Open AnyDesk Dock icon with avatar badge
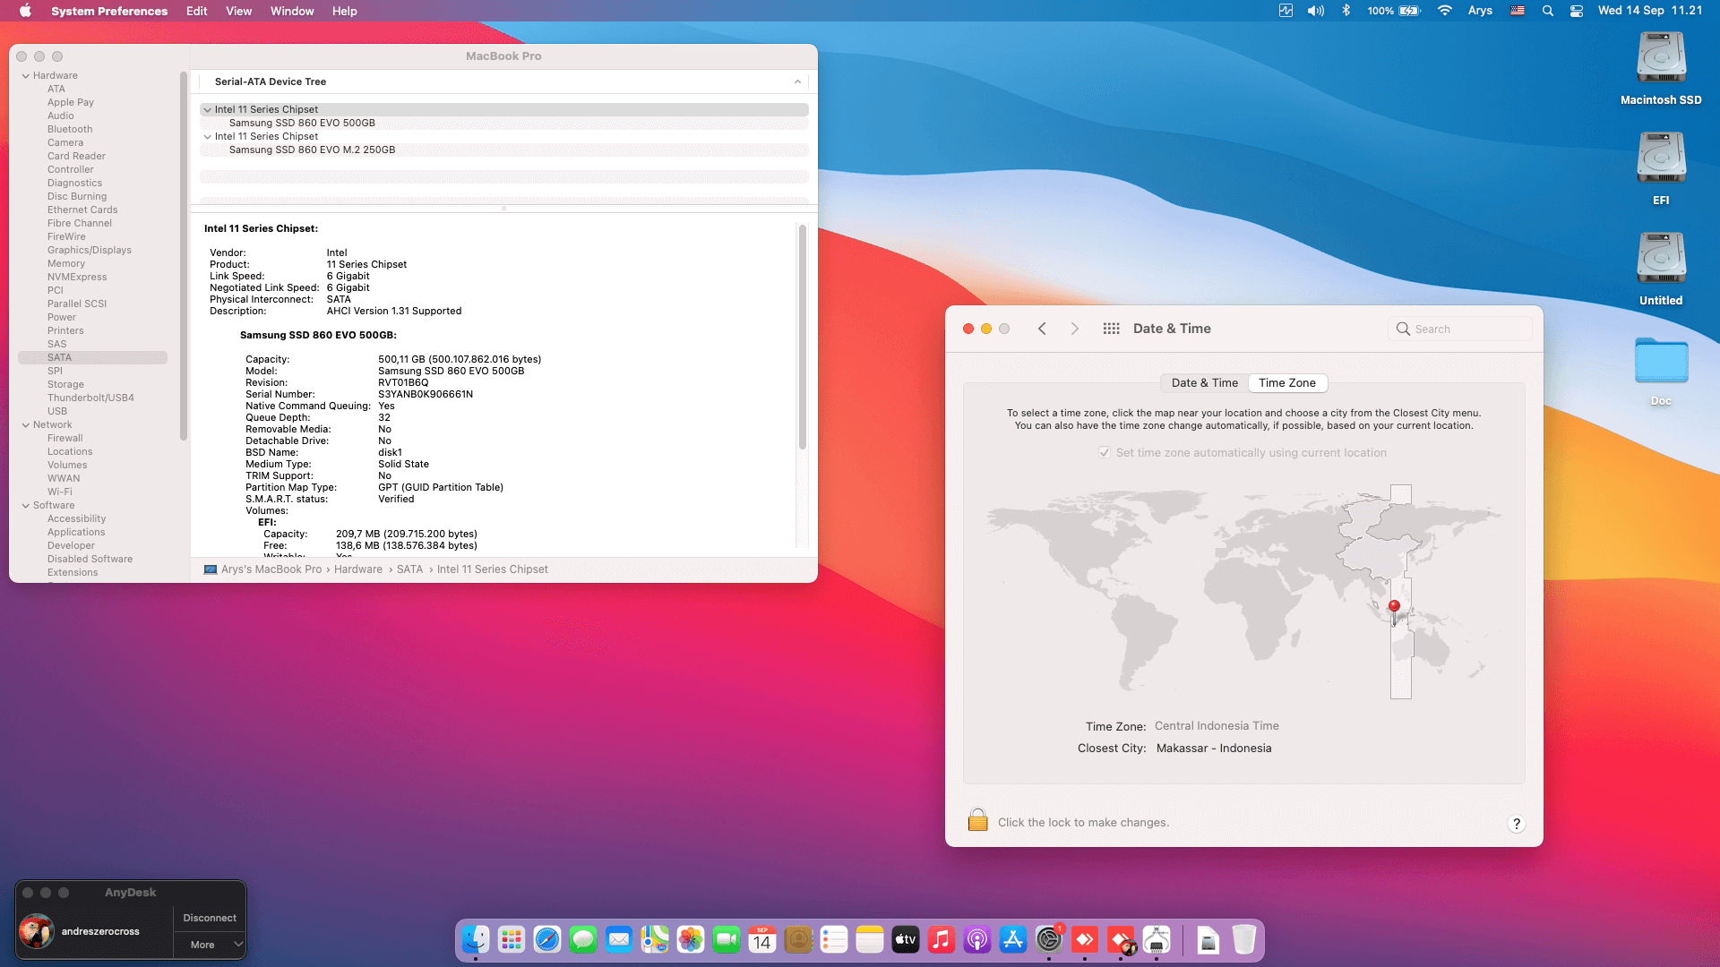Screen dimensions: 1720x967 (x=1121, y=939)
